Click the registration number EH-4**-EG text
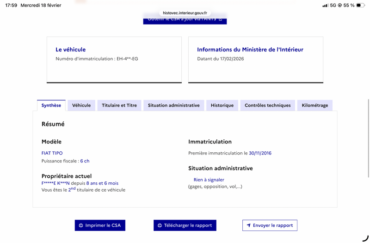 127,59
